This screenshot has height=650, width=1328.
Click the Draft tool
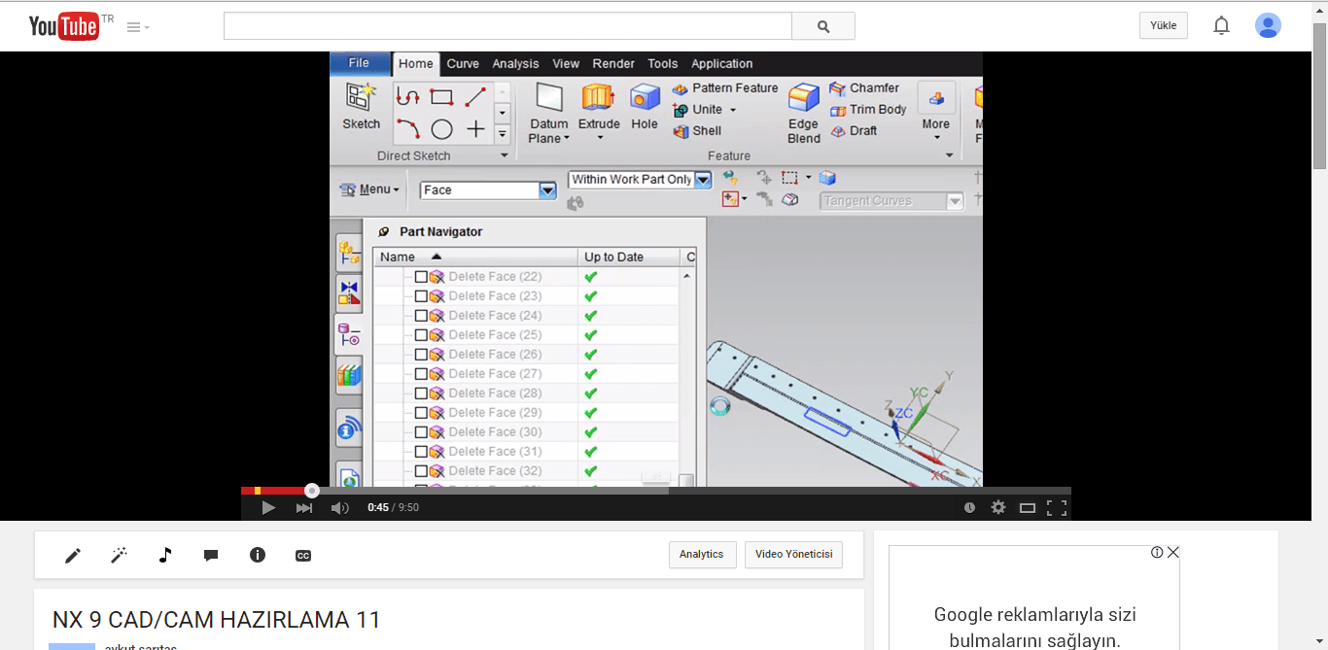click(x=854, y=131)
